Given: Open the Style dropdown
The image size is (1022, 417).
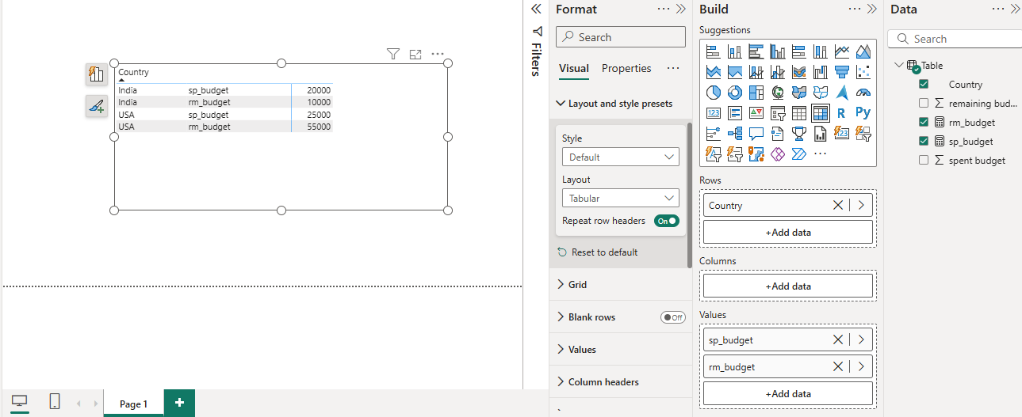Looking at the screenshot, I should pyautogui.click(x=621, y=157).
